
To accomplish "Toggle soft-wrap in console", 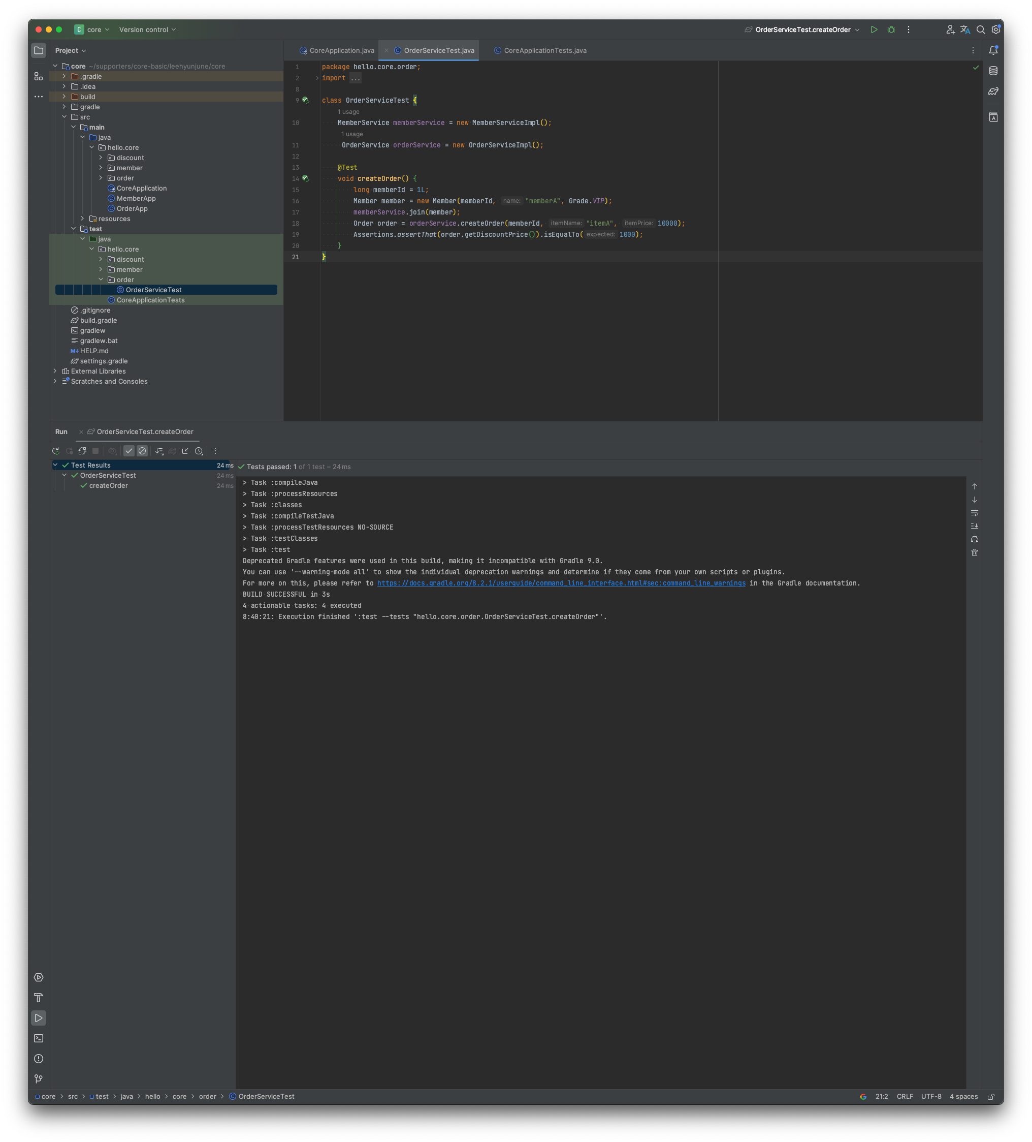I will [x=974, y=513].
